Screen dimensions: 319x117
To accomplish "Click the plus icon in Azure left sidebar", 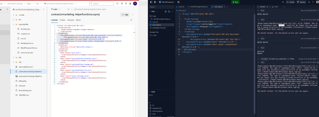I will [x=7, y=9].
